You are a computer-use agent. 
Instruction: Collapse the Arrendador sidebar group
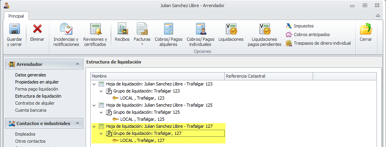coord(77,64)
